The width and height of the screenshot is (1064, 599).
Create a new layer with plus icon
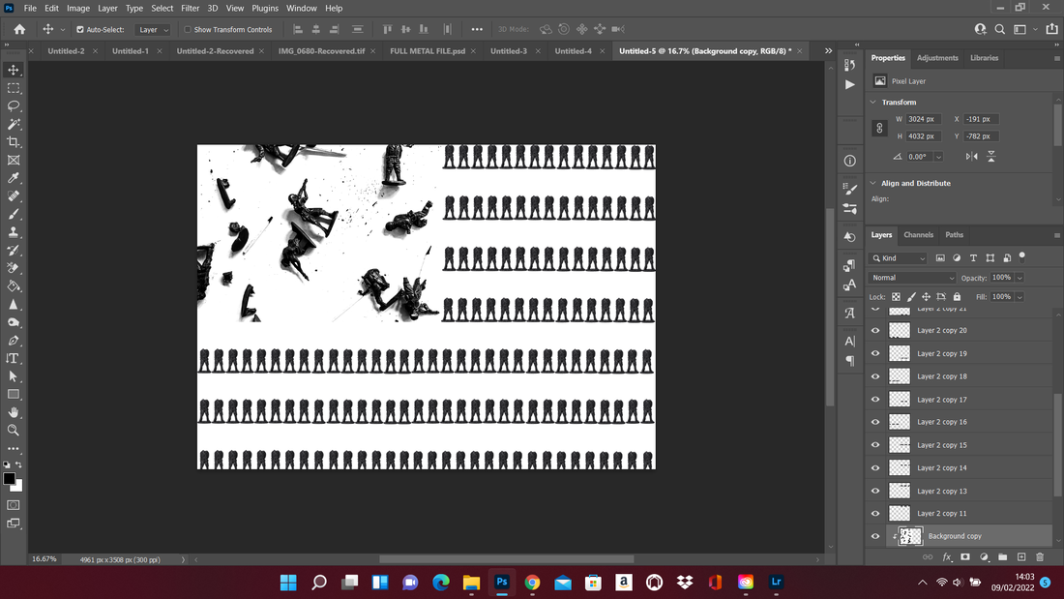coord(1021,556)
